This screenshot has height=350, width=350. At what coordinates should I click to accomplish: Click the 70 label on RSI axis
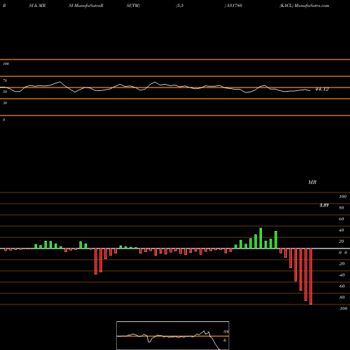click(5, 80)
